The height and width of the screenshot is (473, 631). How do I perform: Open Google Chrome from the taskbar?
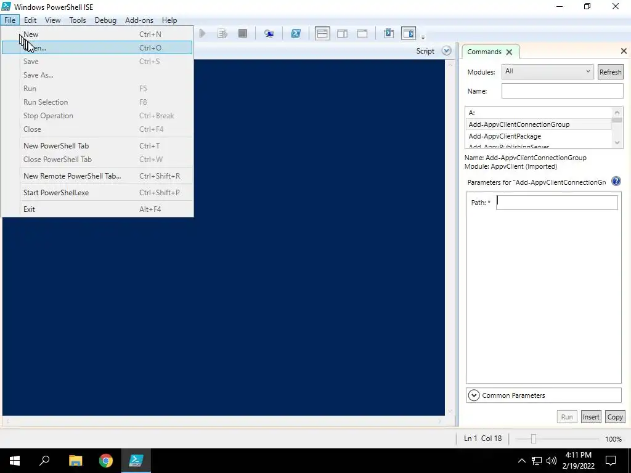pos(106,461)
